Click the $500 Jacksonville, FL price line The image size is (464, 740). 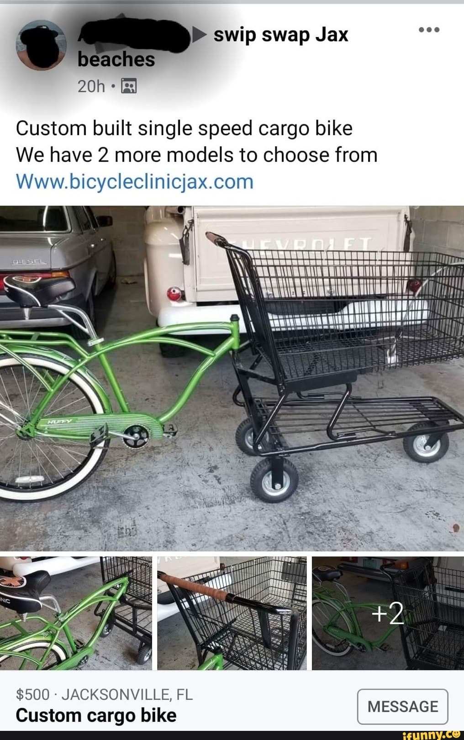coord(104,695)
